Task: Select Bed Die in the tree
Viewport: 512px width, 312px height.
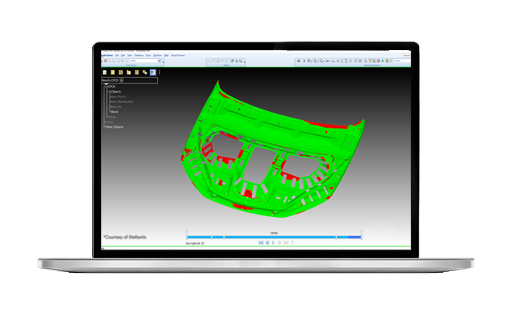Action: coord(116,107)
